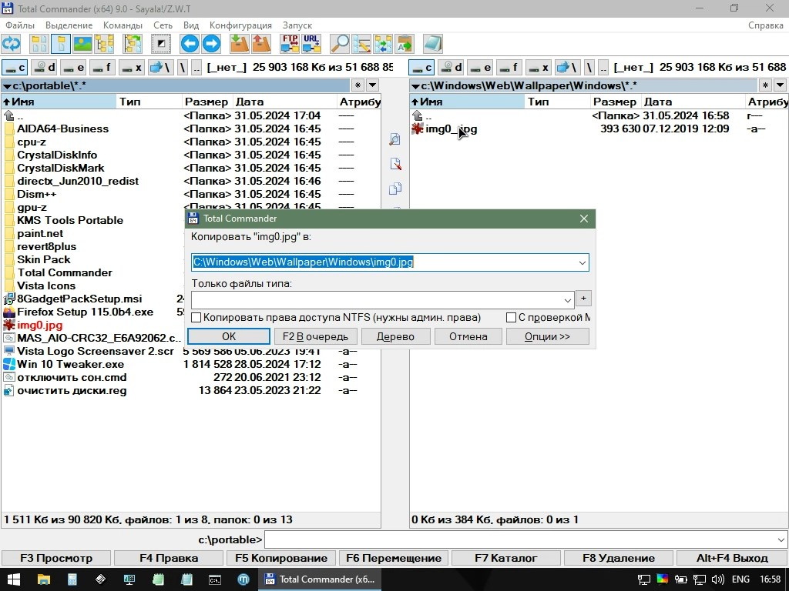
Task: Open the Сеть menu
Action: (163, 25)
